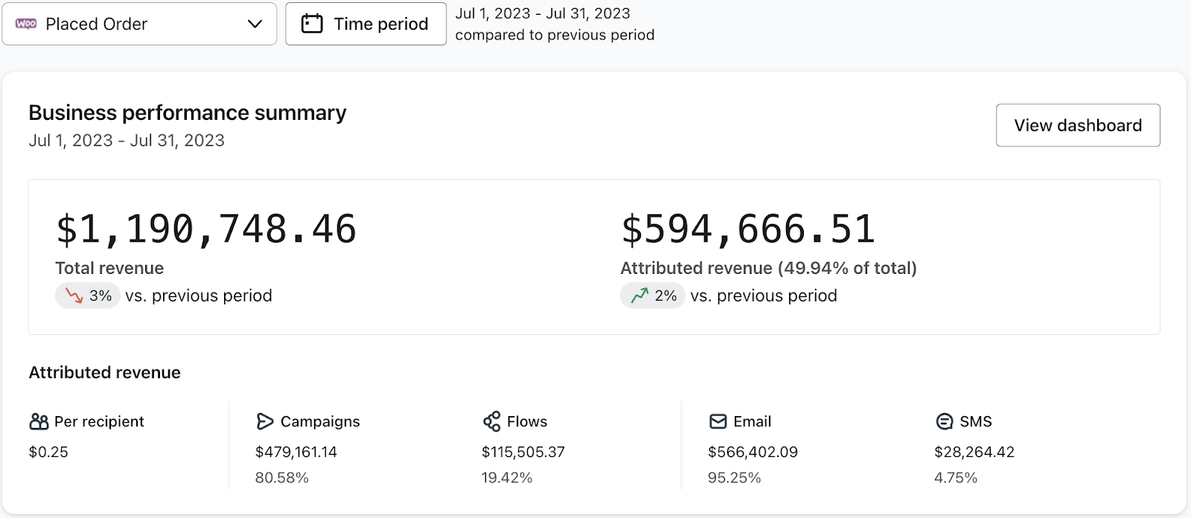Click the Campaigns send arrow icon
The width and height of the screenshot is (1191, 518).
coord(264,422)
